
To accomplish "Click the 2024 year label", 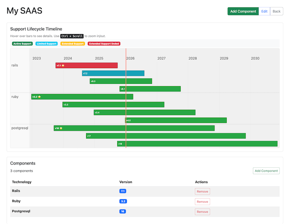I will click(68, 58).
